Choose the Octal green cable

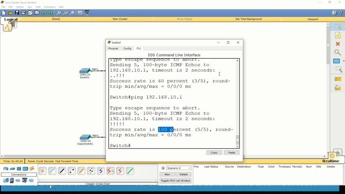coord(130,171)
